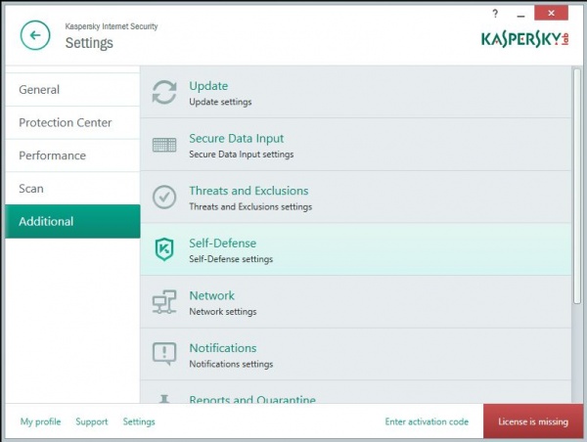Screen dimensions: 587x442
Task: Go back using the circular arrow button
Action: (x=35, y=35)
